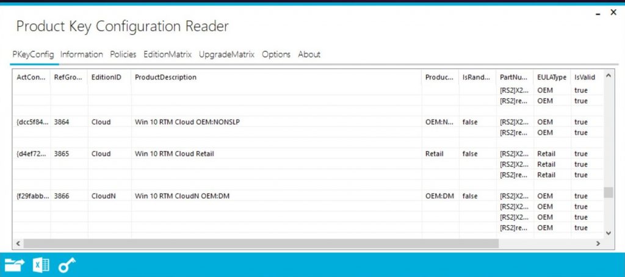The width and height of the screenshot is (625, 277).
Task: Click the horizontal scrollbar thumb
Action: [261, 243]
